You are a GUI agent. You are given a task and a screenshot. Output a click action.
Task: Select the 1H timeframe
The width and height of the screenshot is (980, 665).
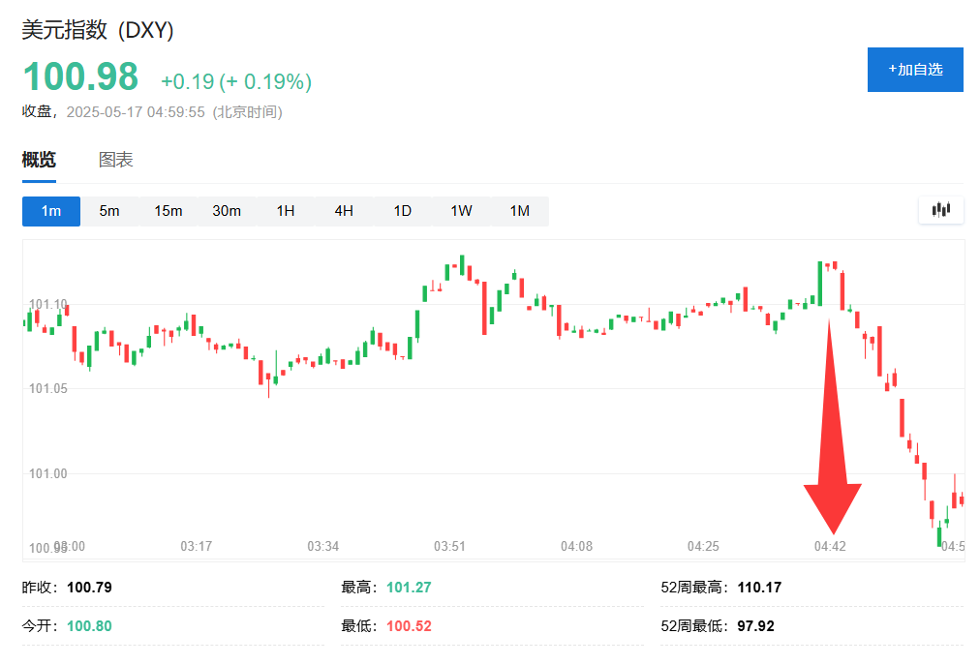286,211
